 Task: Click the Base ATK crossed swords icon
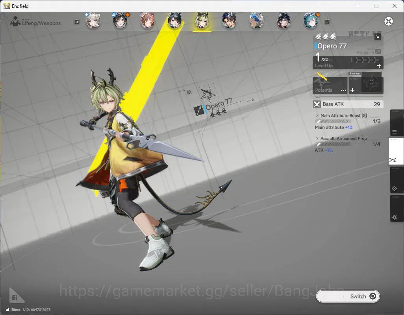(317, 104)
